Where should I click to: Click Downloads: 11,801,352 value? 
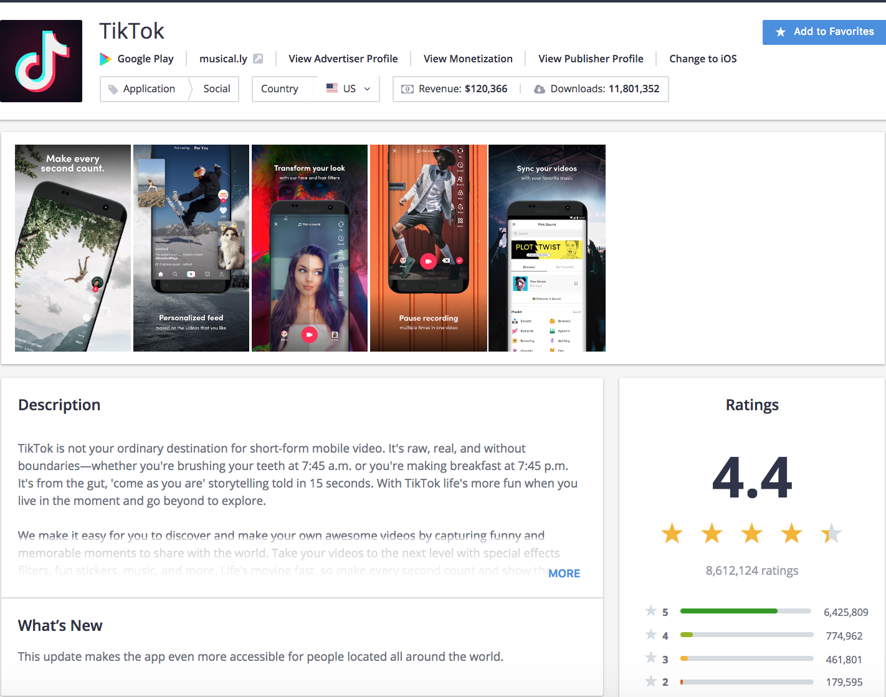(605, 89)
